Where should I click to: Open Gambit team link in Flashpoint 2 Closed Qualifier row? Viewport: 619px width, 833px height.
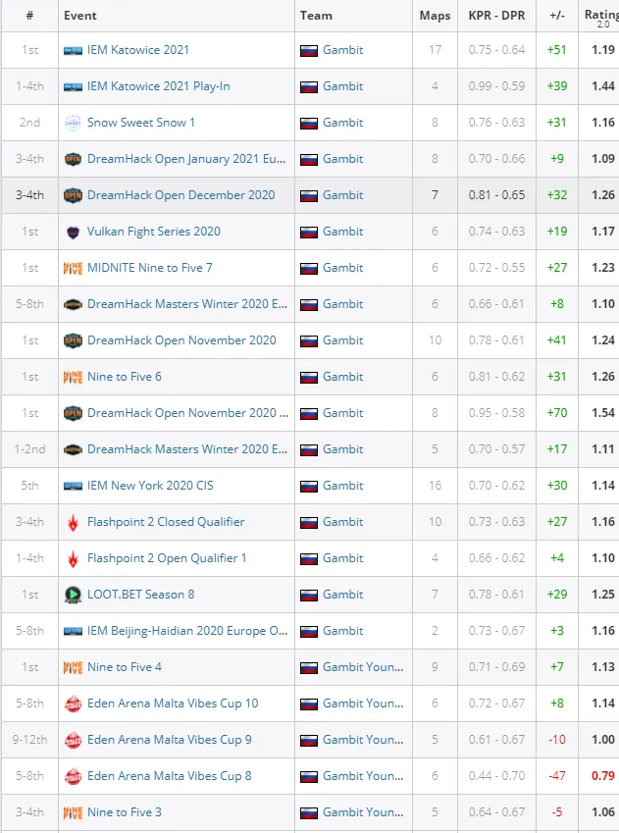tap(342, 522)
